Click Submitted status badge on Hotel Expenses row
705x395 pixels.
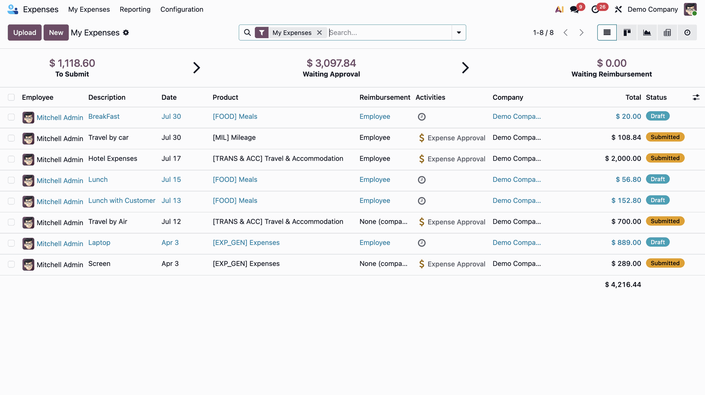pos(665,158)
